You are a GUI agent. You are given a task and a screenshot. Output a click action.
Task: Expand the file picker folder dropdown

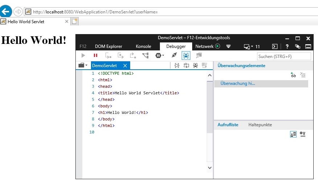(x=83, y=66)
